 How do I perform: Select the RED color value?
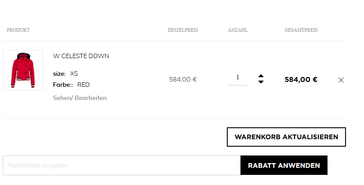click(84, 85)
